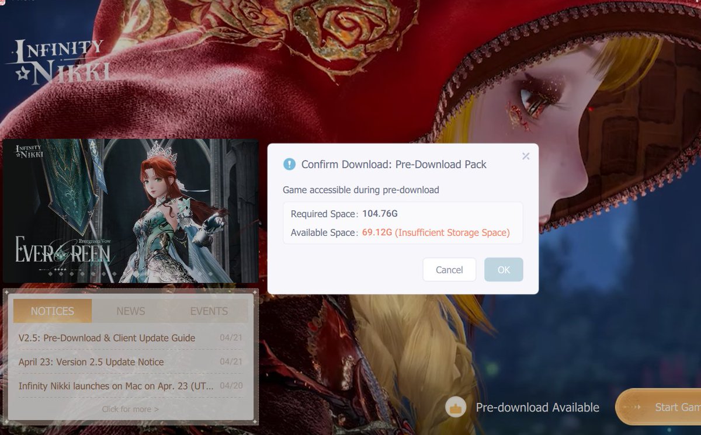The image size is (701, 435).
Task: Open the Evergreen Vow banner thumbnail
Action: tap(130, 211)
